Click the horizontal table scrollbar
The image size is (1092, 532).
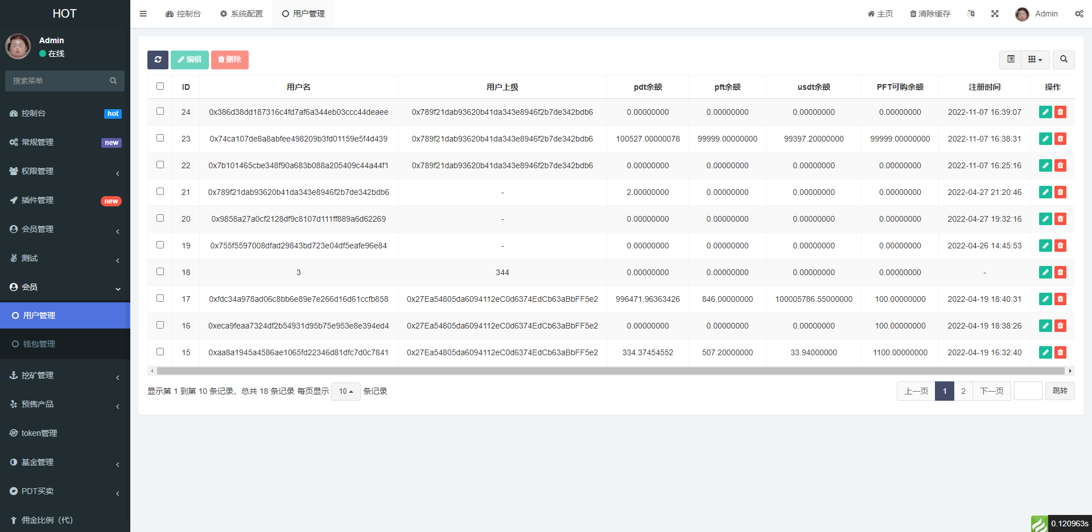[610, 371]
